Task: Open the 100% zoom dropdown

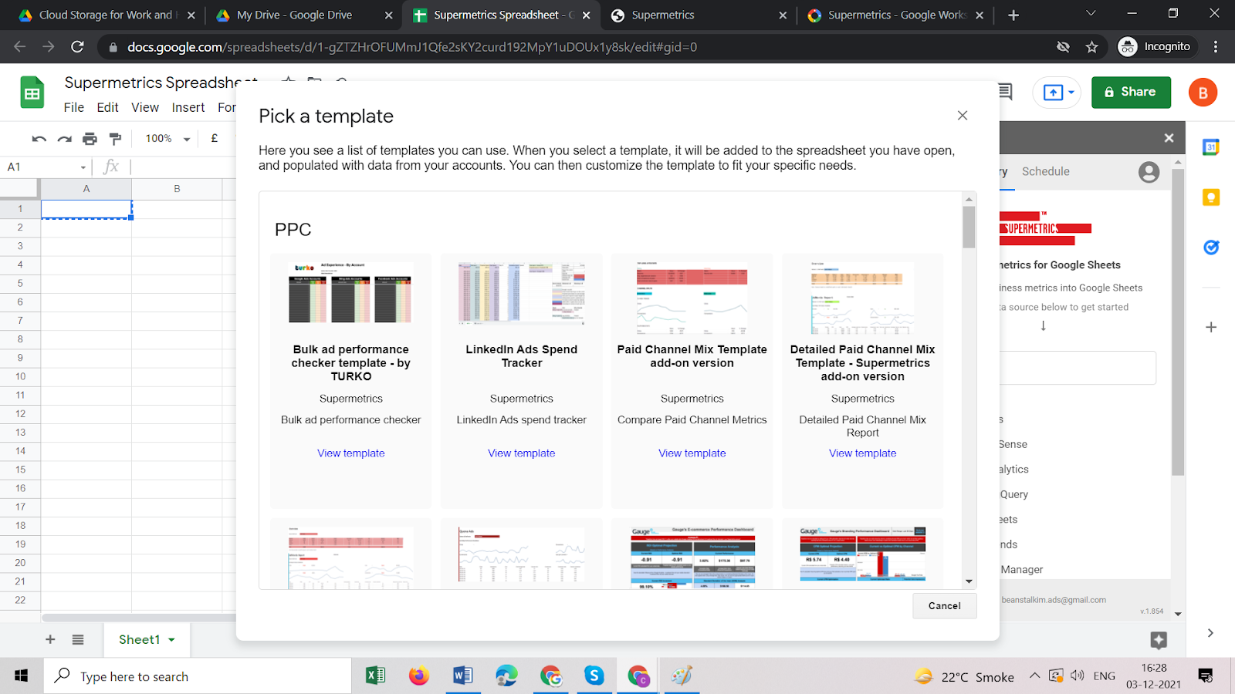Action: (167, 139)
